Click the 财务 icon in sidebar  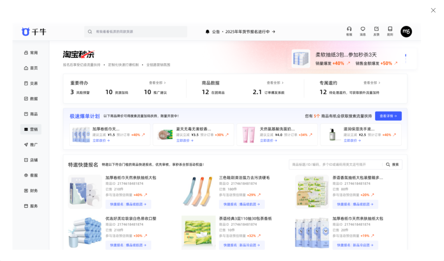point(26,191)
